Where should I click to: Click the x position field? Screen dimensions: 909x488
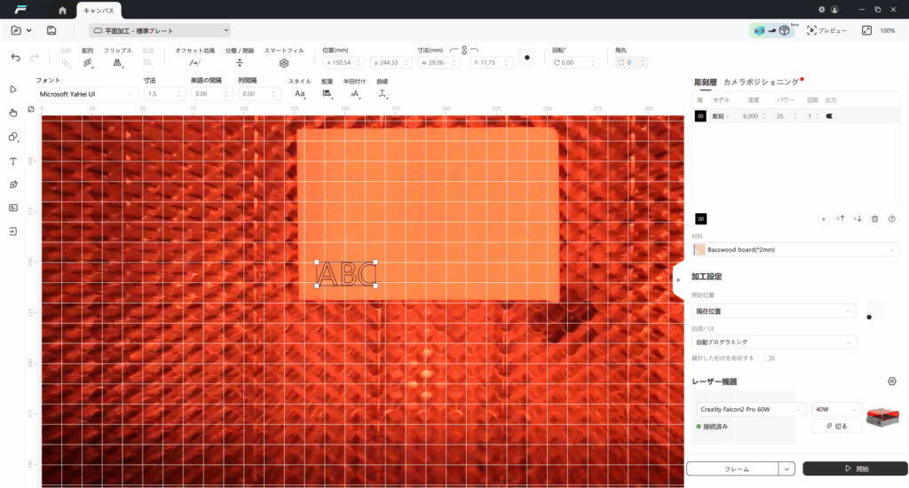click(344, 63)
